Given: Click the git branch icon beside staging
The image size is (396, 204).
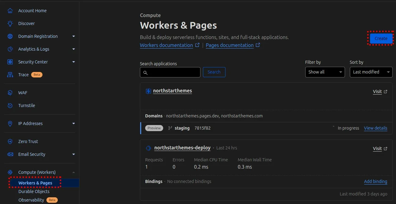Looking at the screenshot, I should pos(170,128).
